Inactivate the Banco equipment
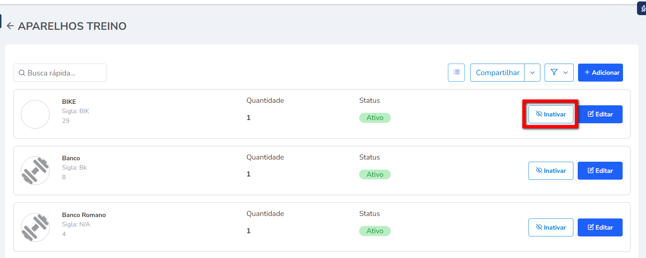The height and width of the screenshot is (258, 646). pos(551,171)
